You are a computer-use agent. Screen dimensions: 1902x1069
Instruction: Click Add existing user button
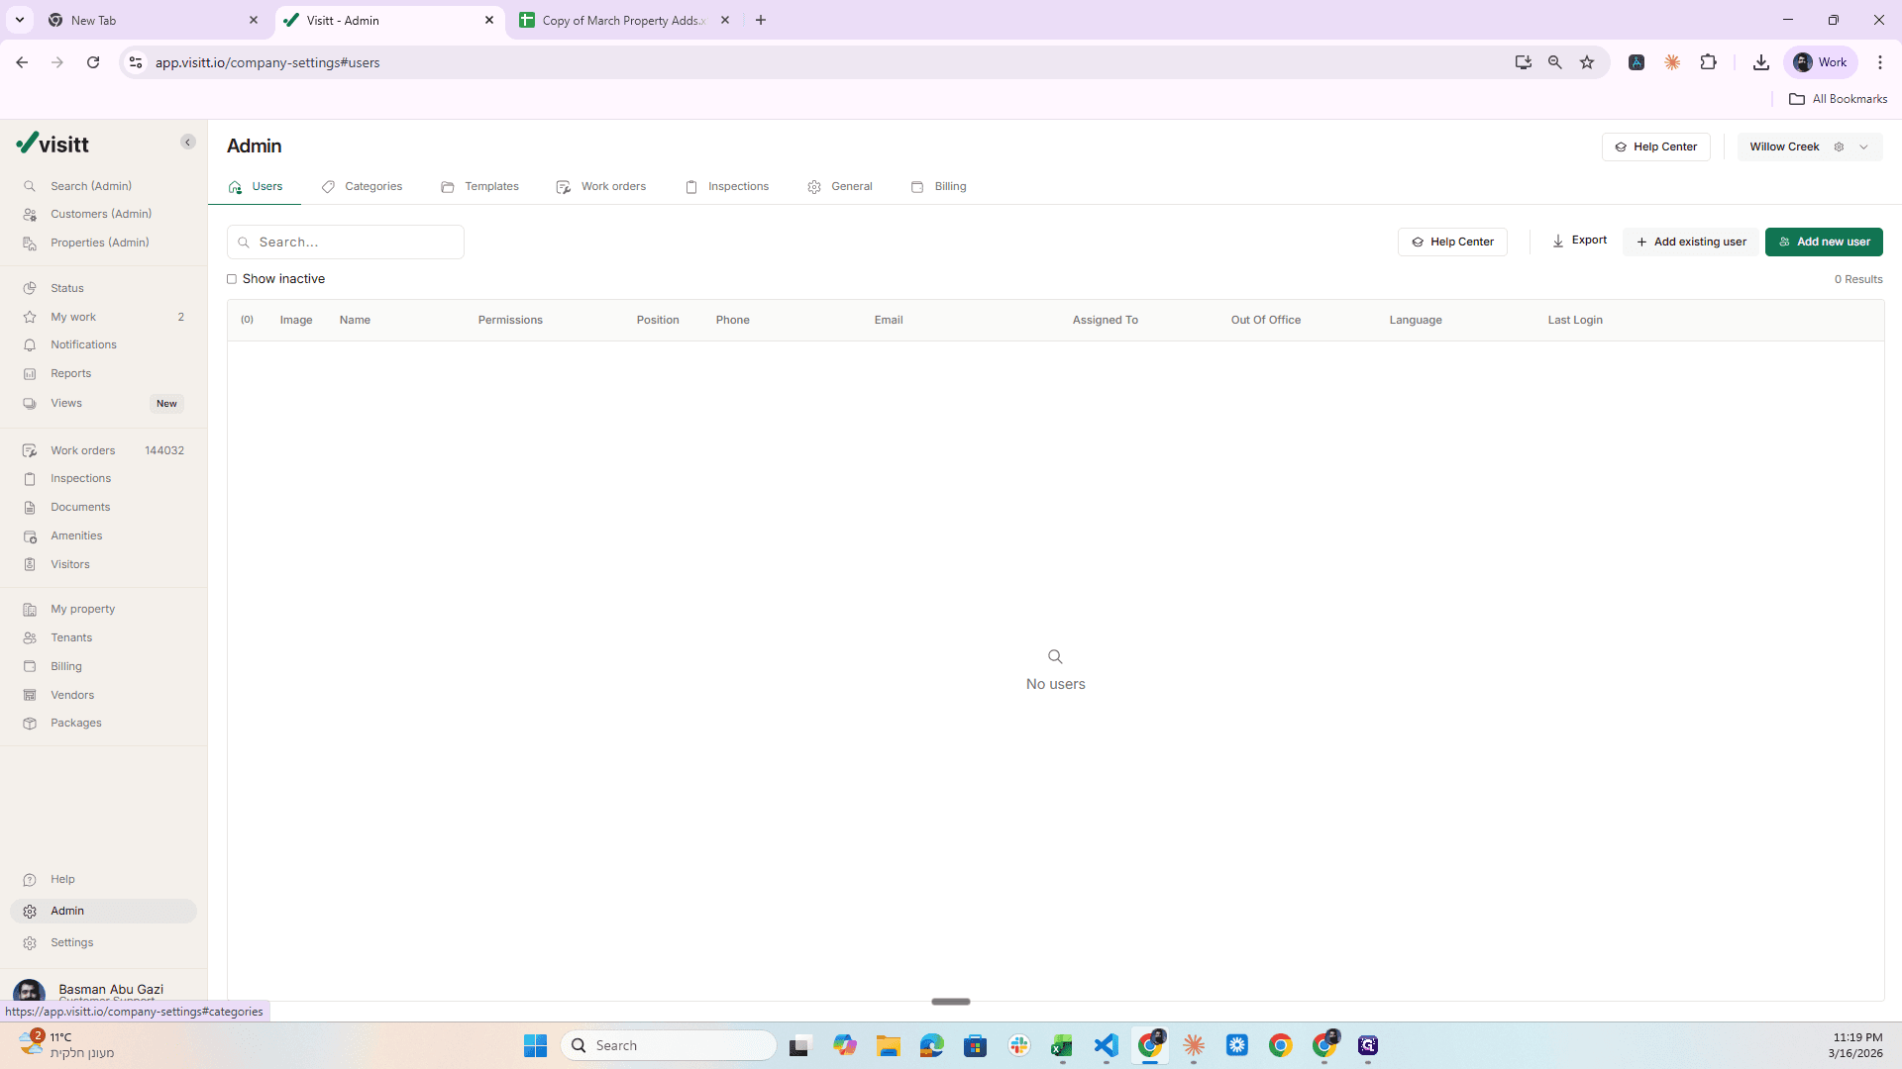[x=1691, y=242]
